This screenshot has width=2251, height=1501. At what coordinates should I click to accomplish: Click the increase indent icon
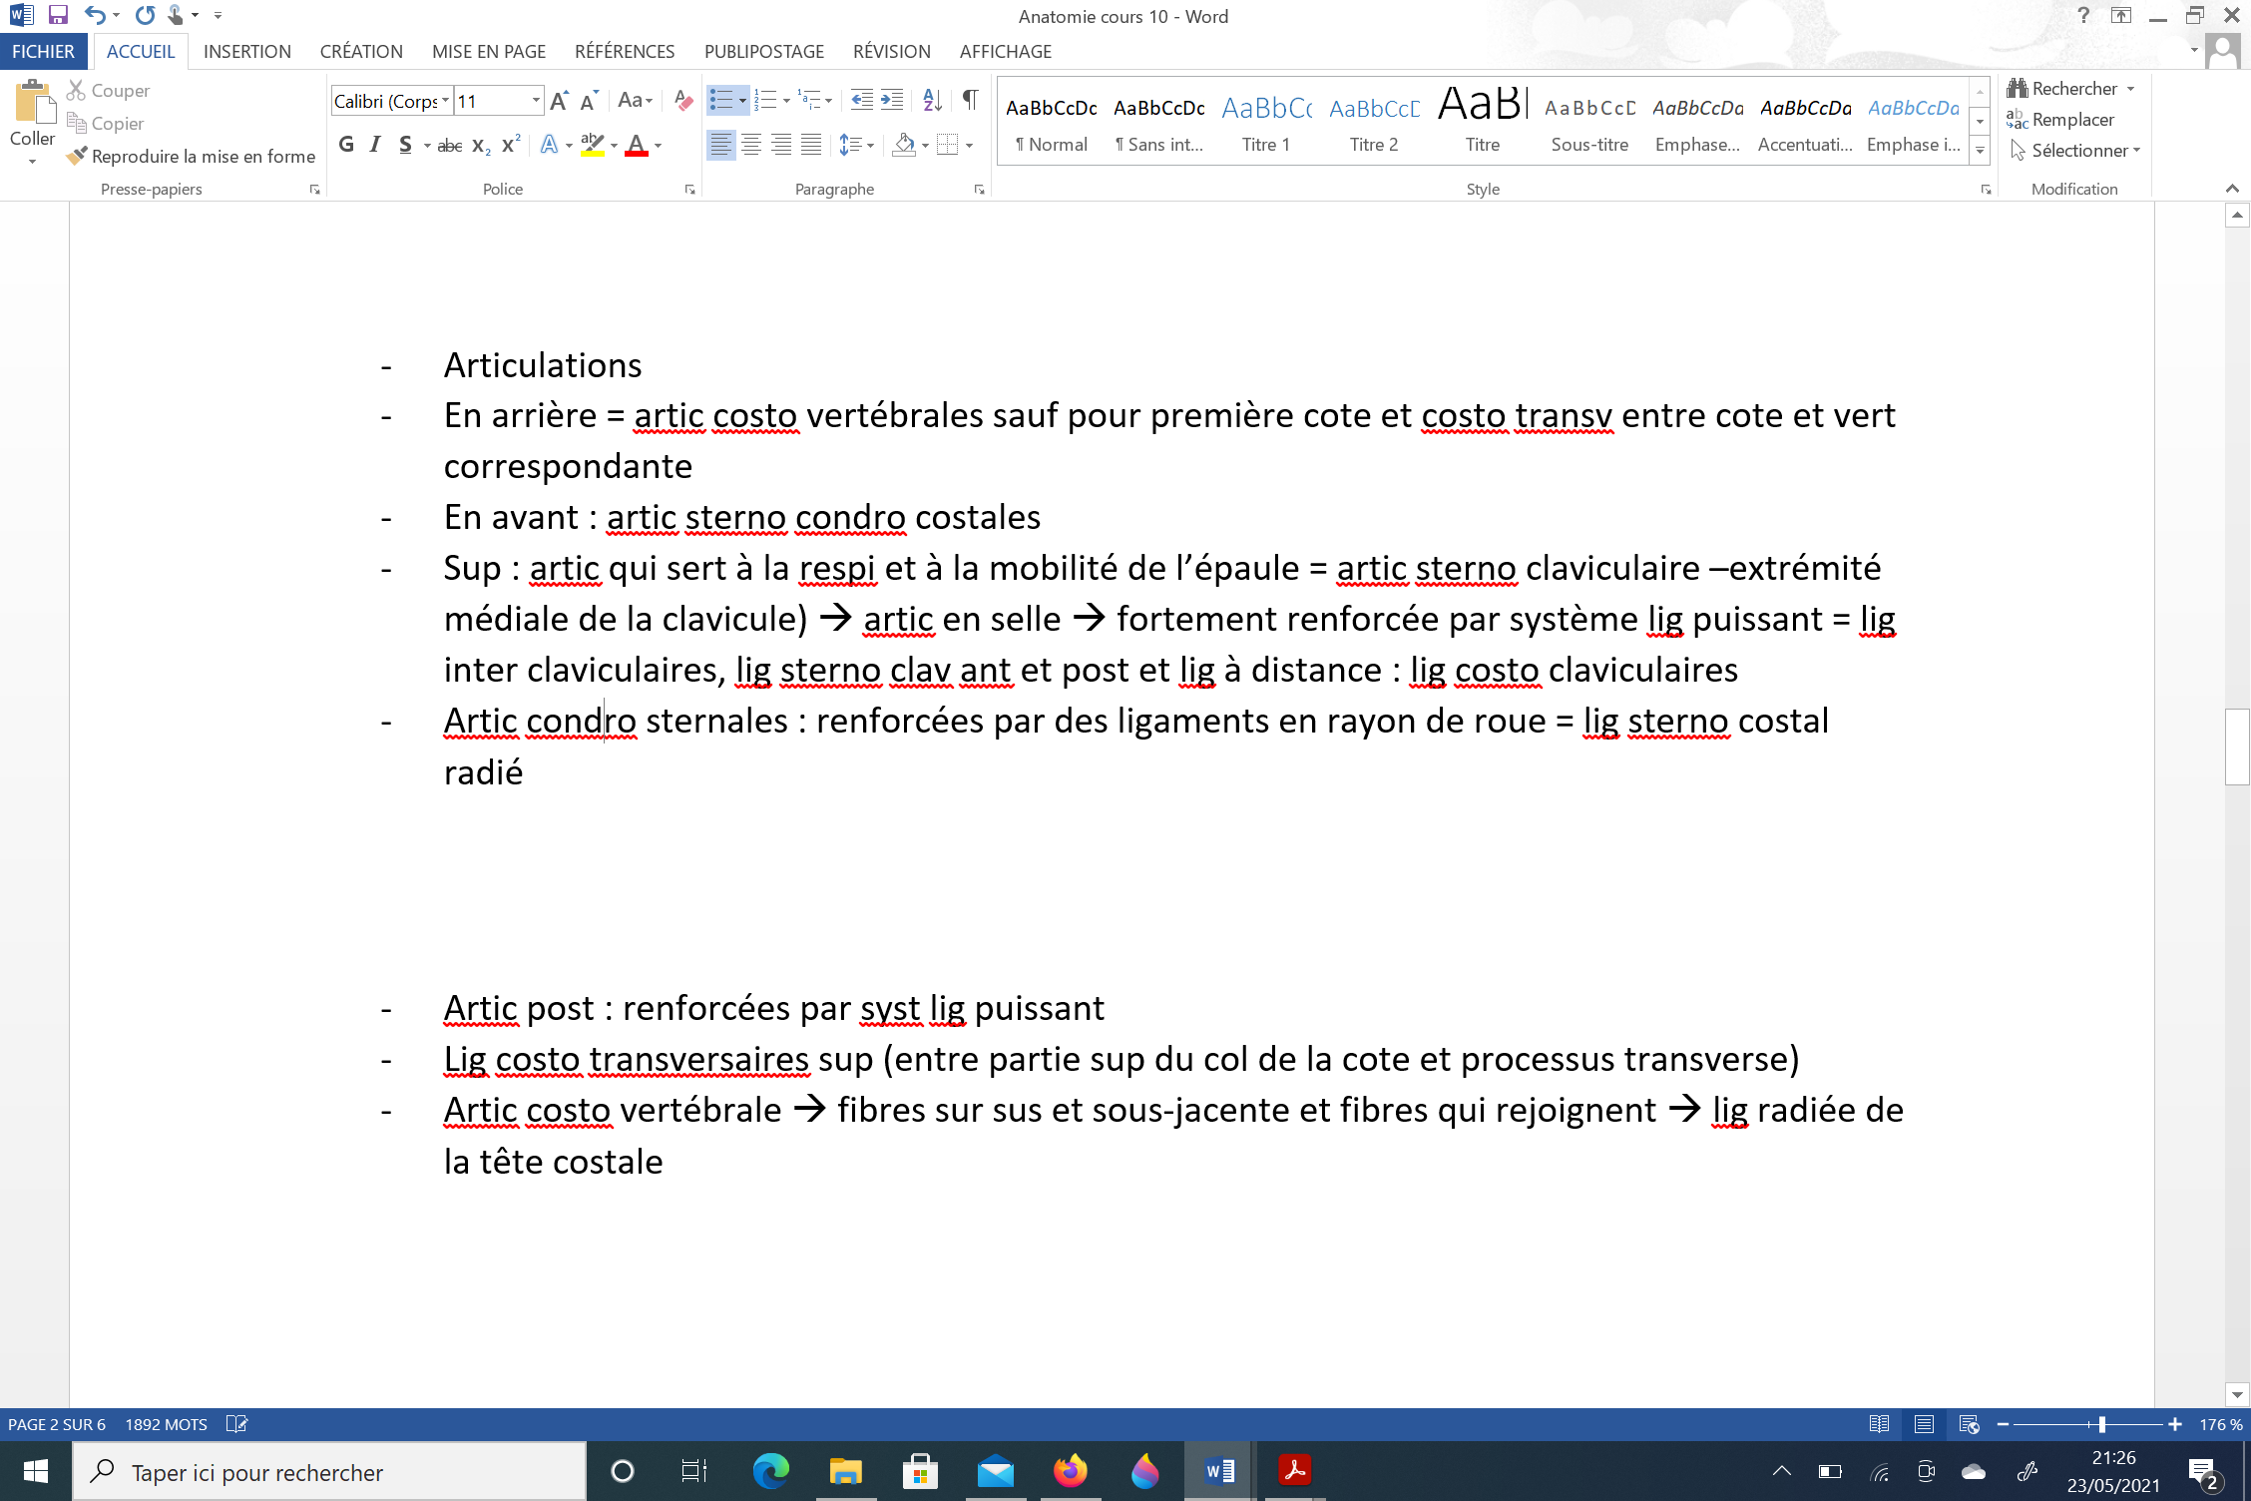pyautogui.click(x=892, y=100)
